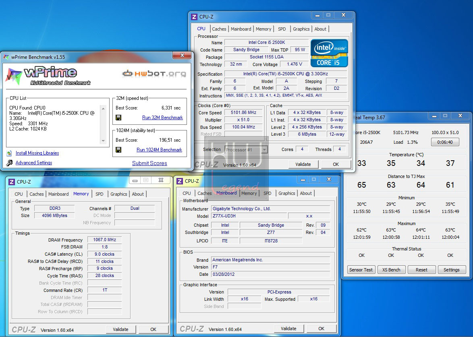The image size is (473, 337).
Task: Click the Core Voltage value 1.476 V
Action: [x=295, y=64]
